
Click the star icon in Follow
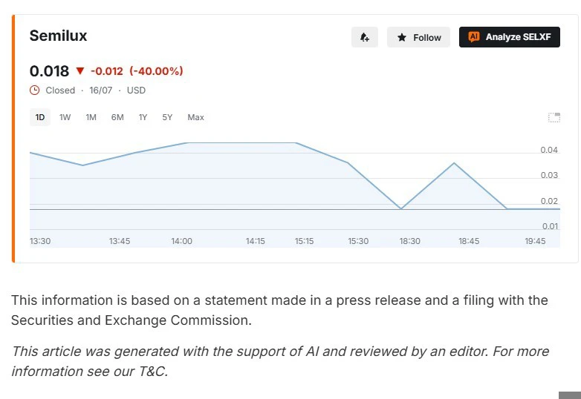click(402, 37)
